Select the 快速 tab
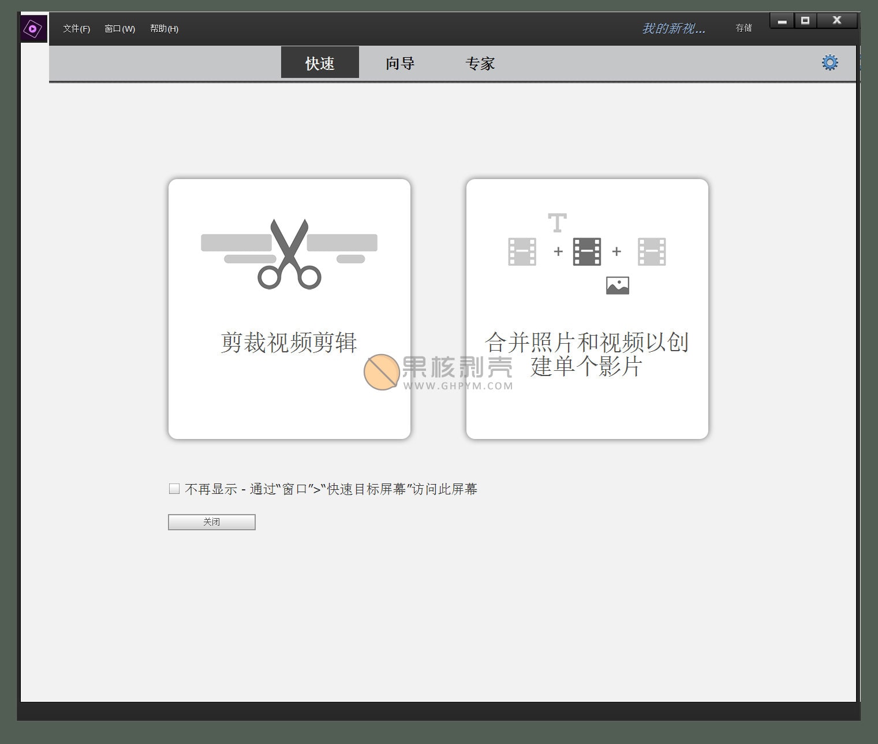This screenshot has height=744, width=878. 319,63
